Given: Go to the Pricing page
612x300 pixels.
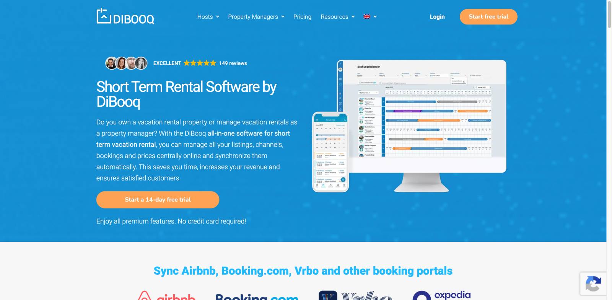Looking at the screenshot, I should pos(302,17).
